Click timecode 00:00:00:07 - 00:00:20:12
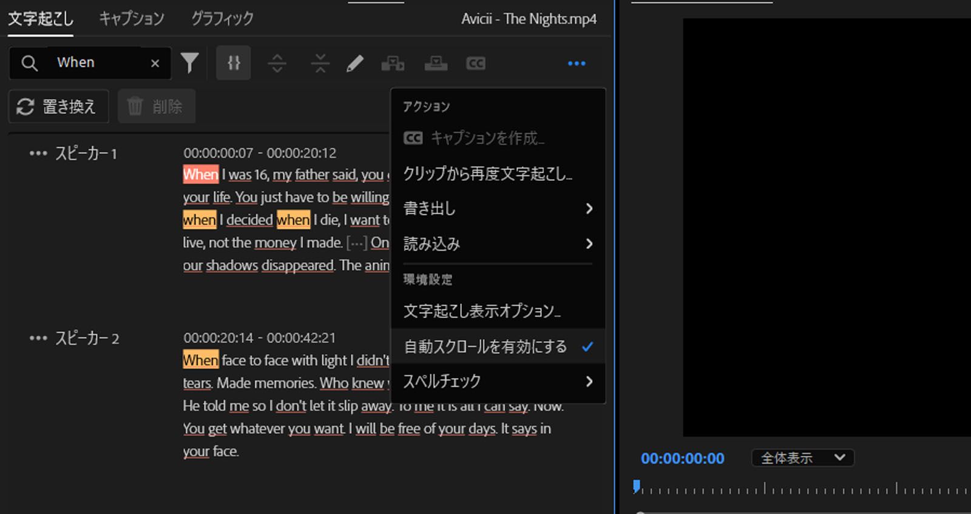 260,153
